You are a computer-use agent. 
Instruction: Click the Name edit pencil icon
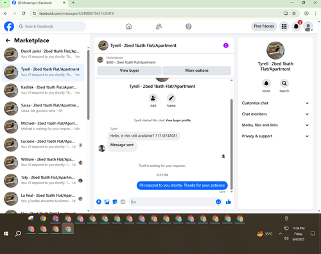pyautogui.click(x=171, y=98)
